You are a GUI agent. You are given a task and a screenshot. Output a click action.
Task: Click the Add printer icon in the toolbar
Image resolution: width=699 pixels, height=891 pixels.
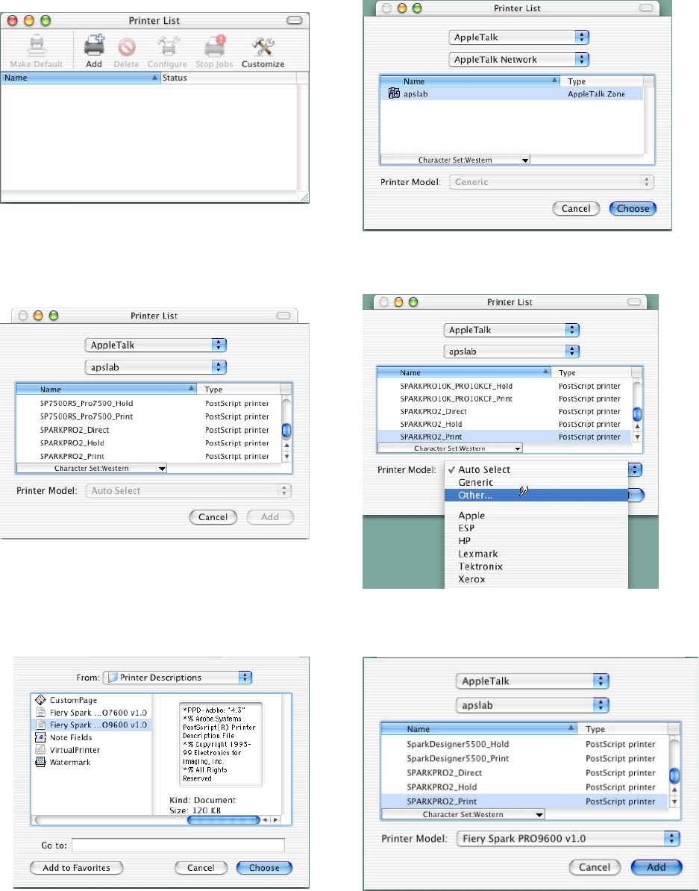tap(94, 45)
